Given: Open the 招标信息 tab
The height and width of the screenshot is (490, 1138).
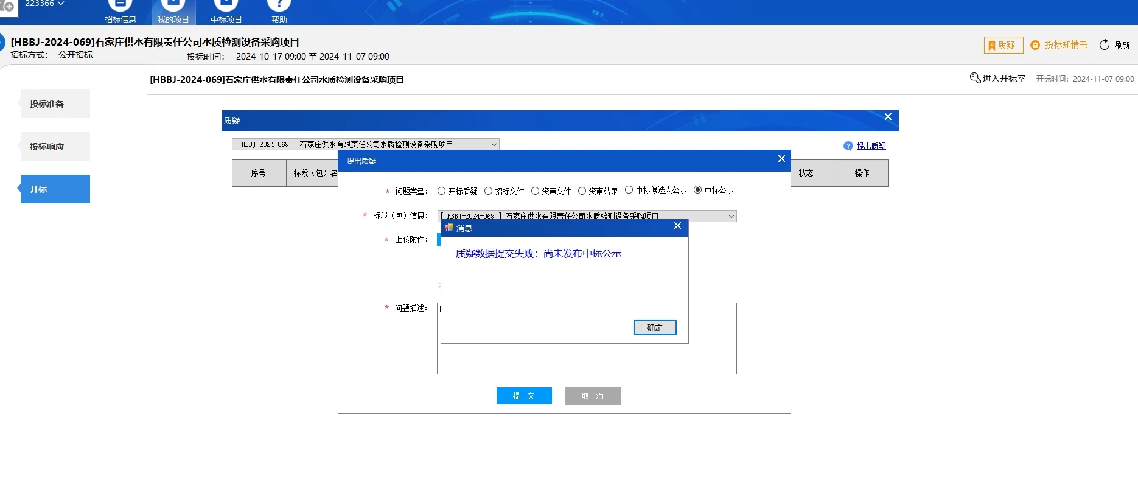Looking at the screenshot, I should pyautogui.click(x=120, y=13).
